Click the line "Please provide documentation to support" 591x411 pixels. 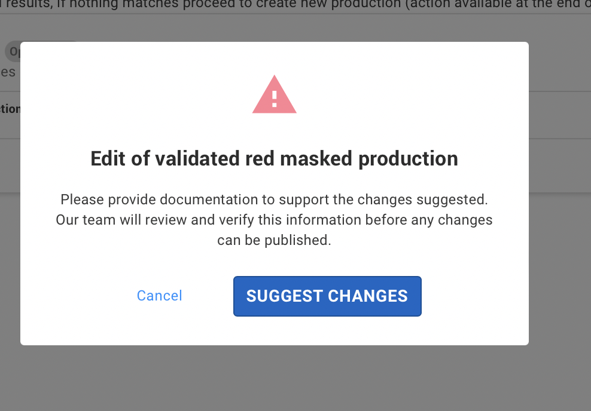pos(275,200)
